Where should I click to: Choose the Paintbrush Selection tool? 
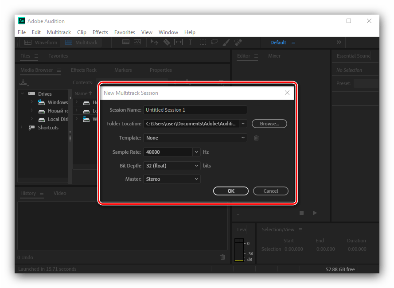tap(226, 43)
